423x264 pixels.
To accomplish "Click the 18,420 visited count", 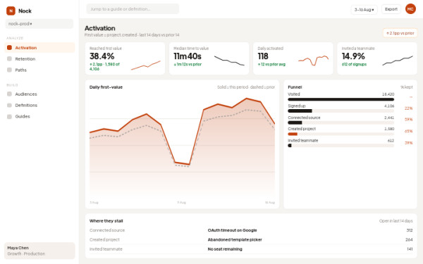I will pyautogui.click(x=388, y=94).
